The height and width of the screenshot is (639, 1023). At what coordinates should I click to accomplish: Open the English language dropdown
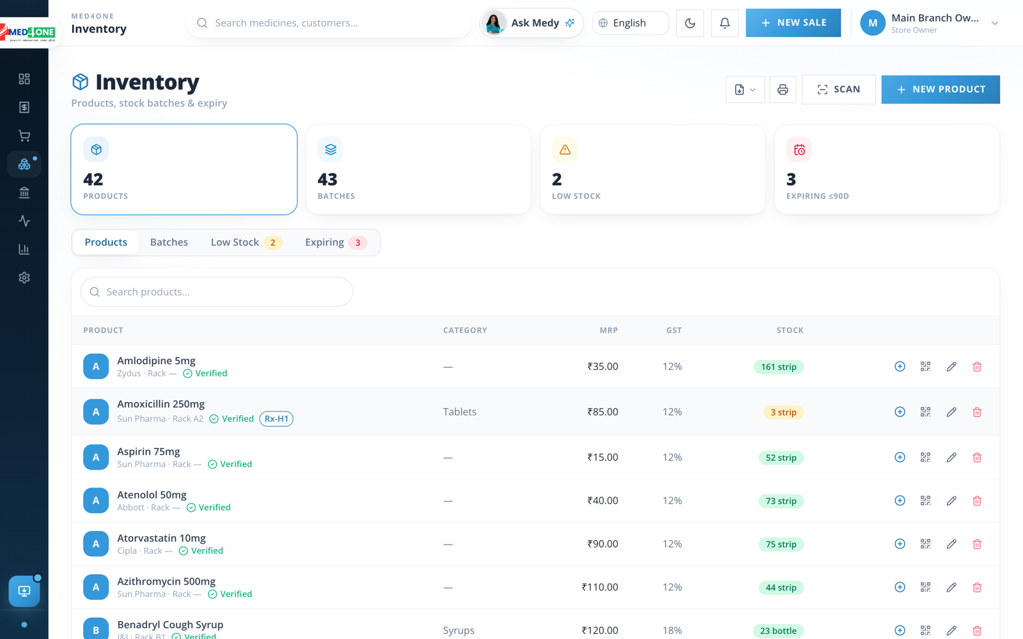click(630, 23)
